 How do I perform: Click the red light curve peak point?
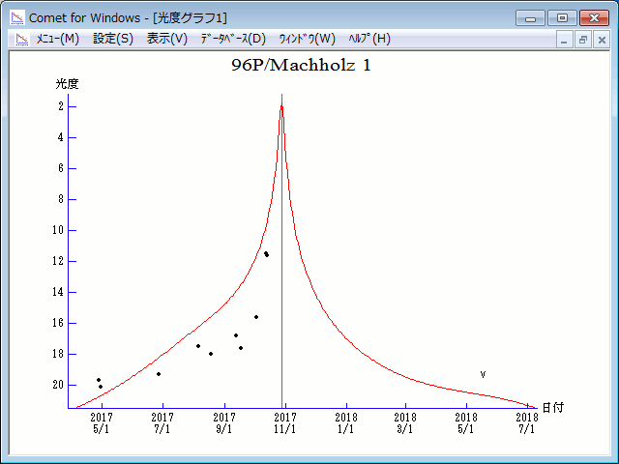pyautogui.click(x=281, y=106)
